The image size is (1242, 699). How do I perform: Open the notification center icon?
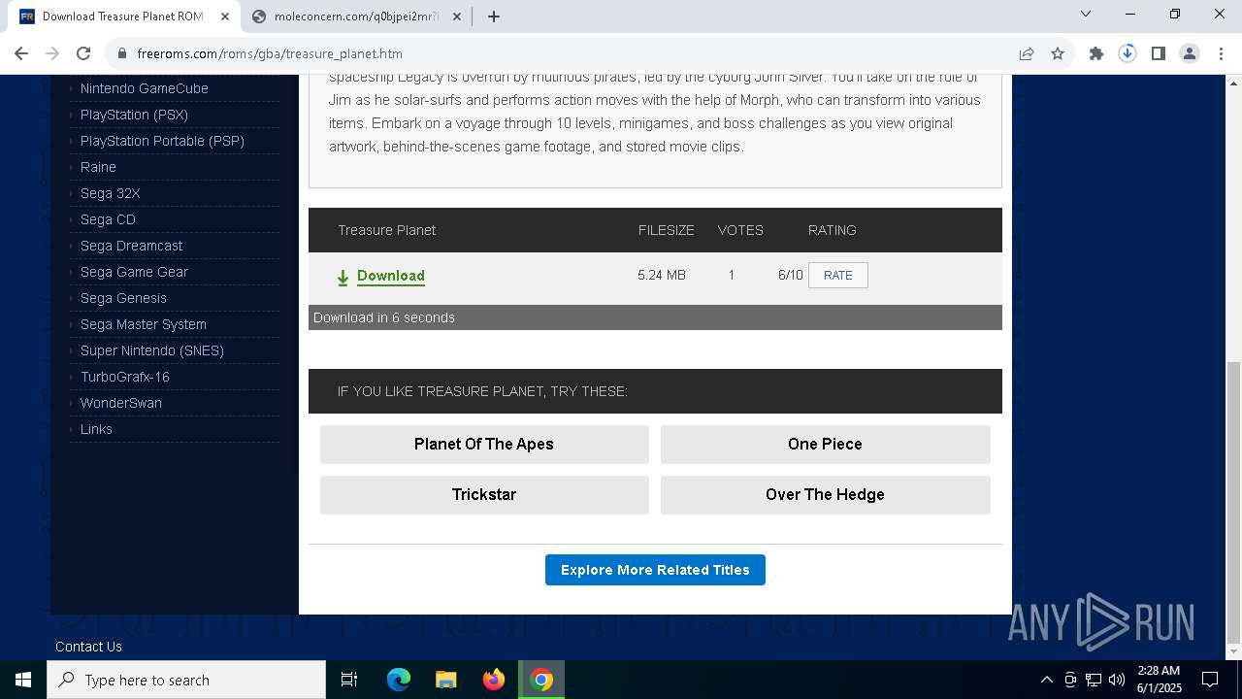(x=1210, y=680)
